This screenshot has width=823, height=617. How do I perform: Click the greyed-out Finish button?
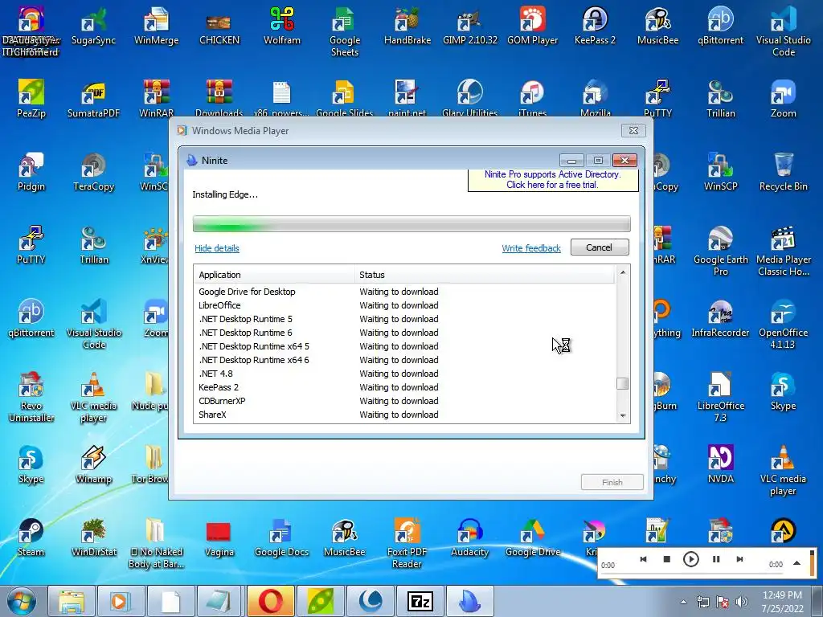coord(612,482)
